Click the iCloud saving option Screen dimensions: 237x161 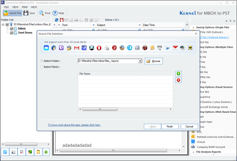coord(201,142)
